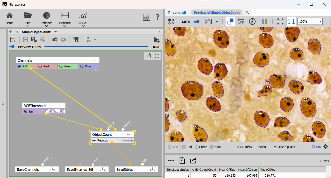
Task: Click the 1:1 zoom button
Action: [291, 21]
